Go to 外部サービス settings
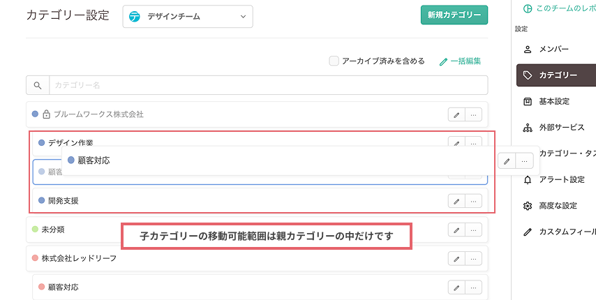This screenshot has width=596, height=300. (561, 128)
